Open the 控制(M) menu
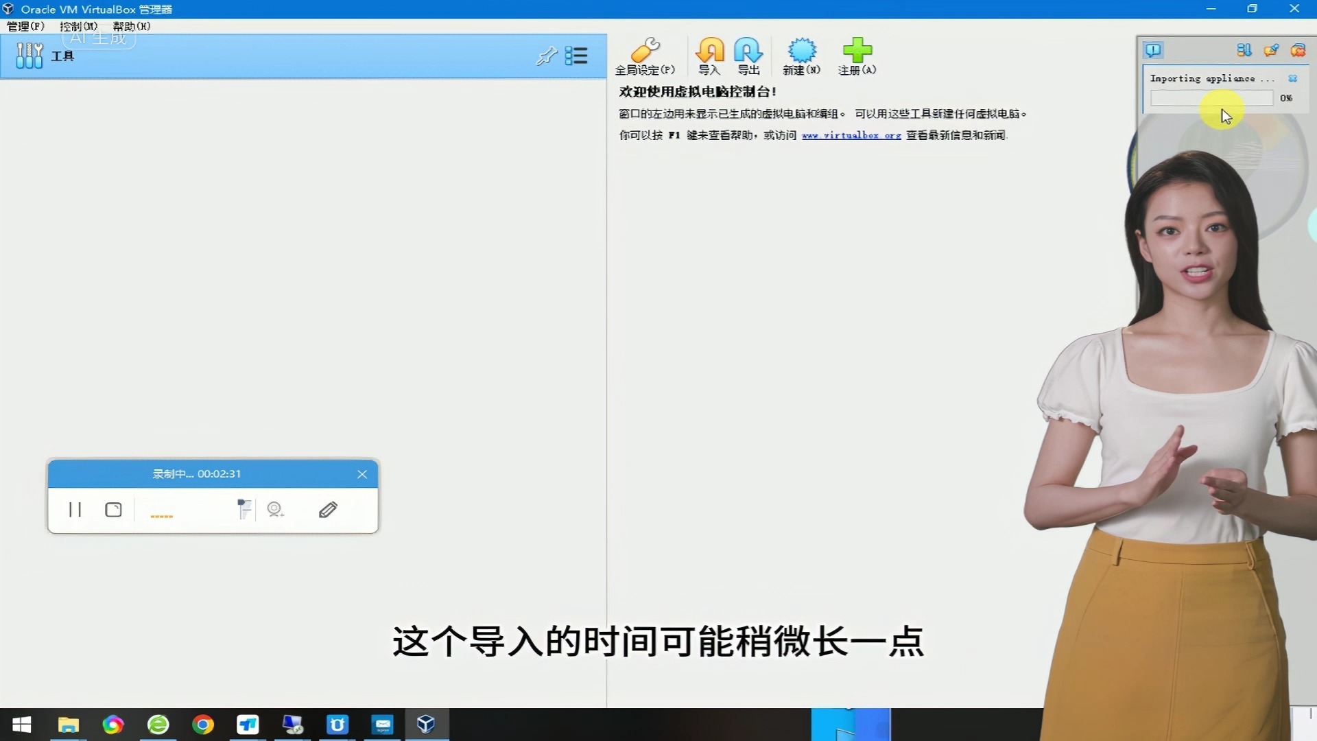Screen dimensions: 1317x741 coord(78,26)
